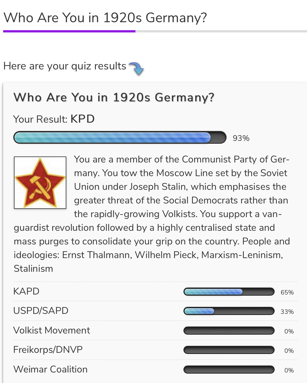Click the "Your Result: KPD" text

[54, 119]
